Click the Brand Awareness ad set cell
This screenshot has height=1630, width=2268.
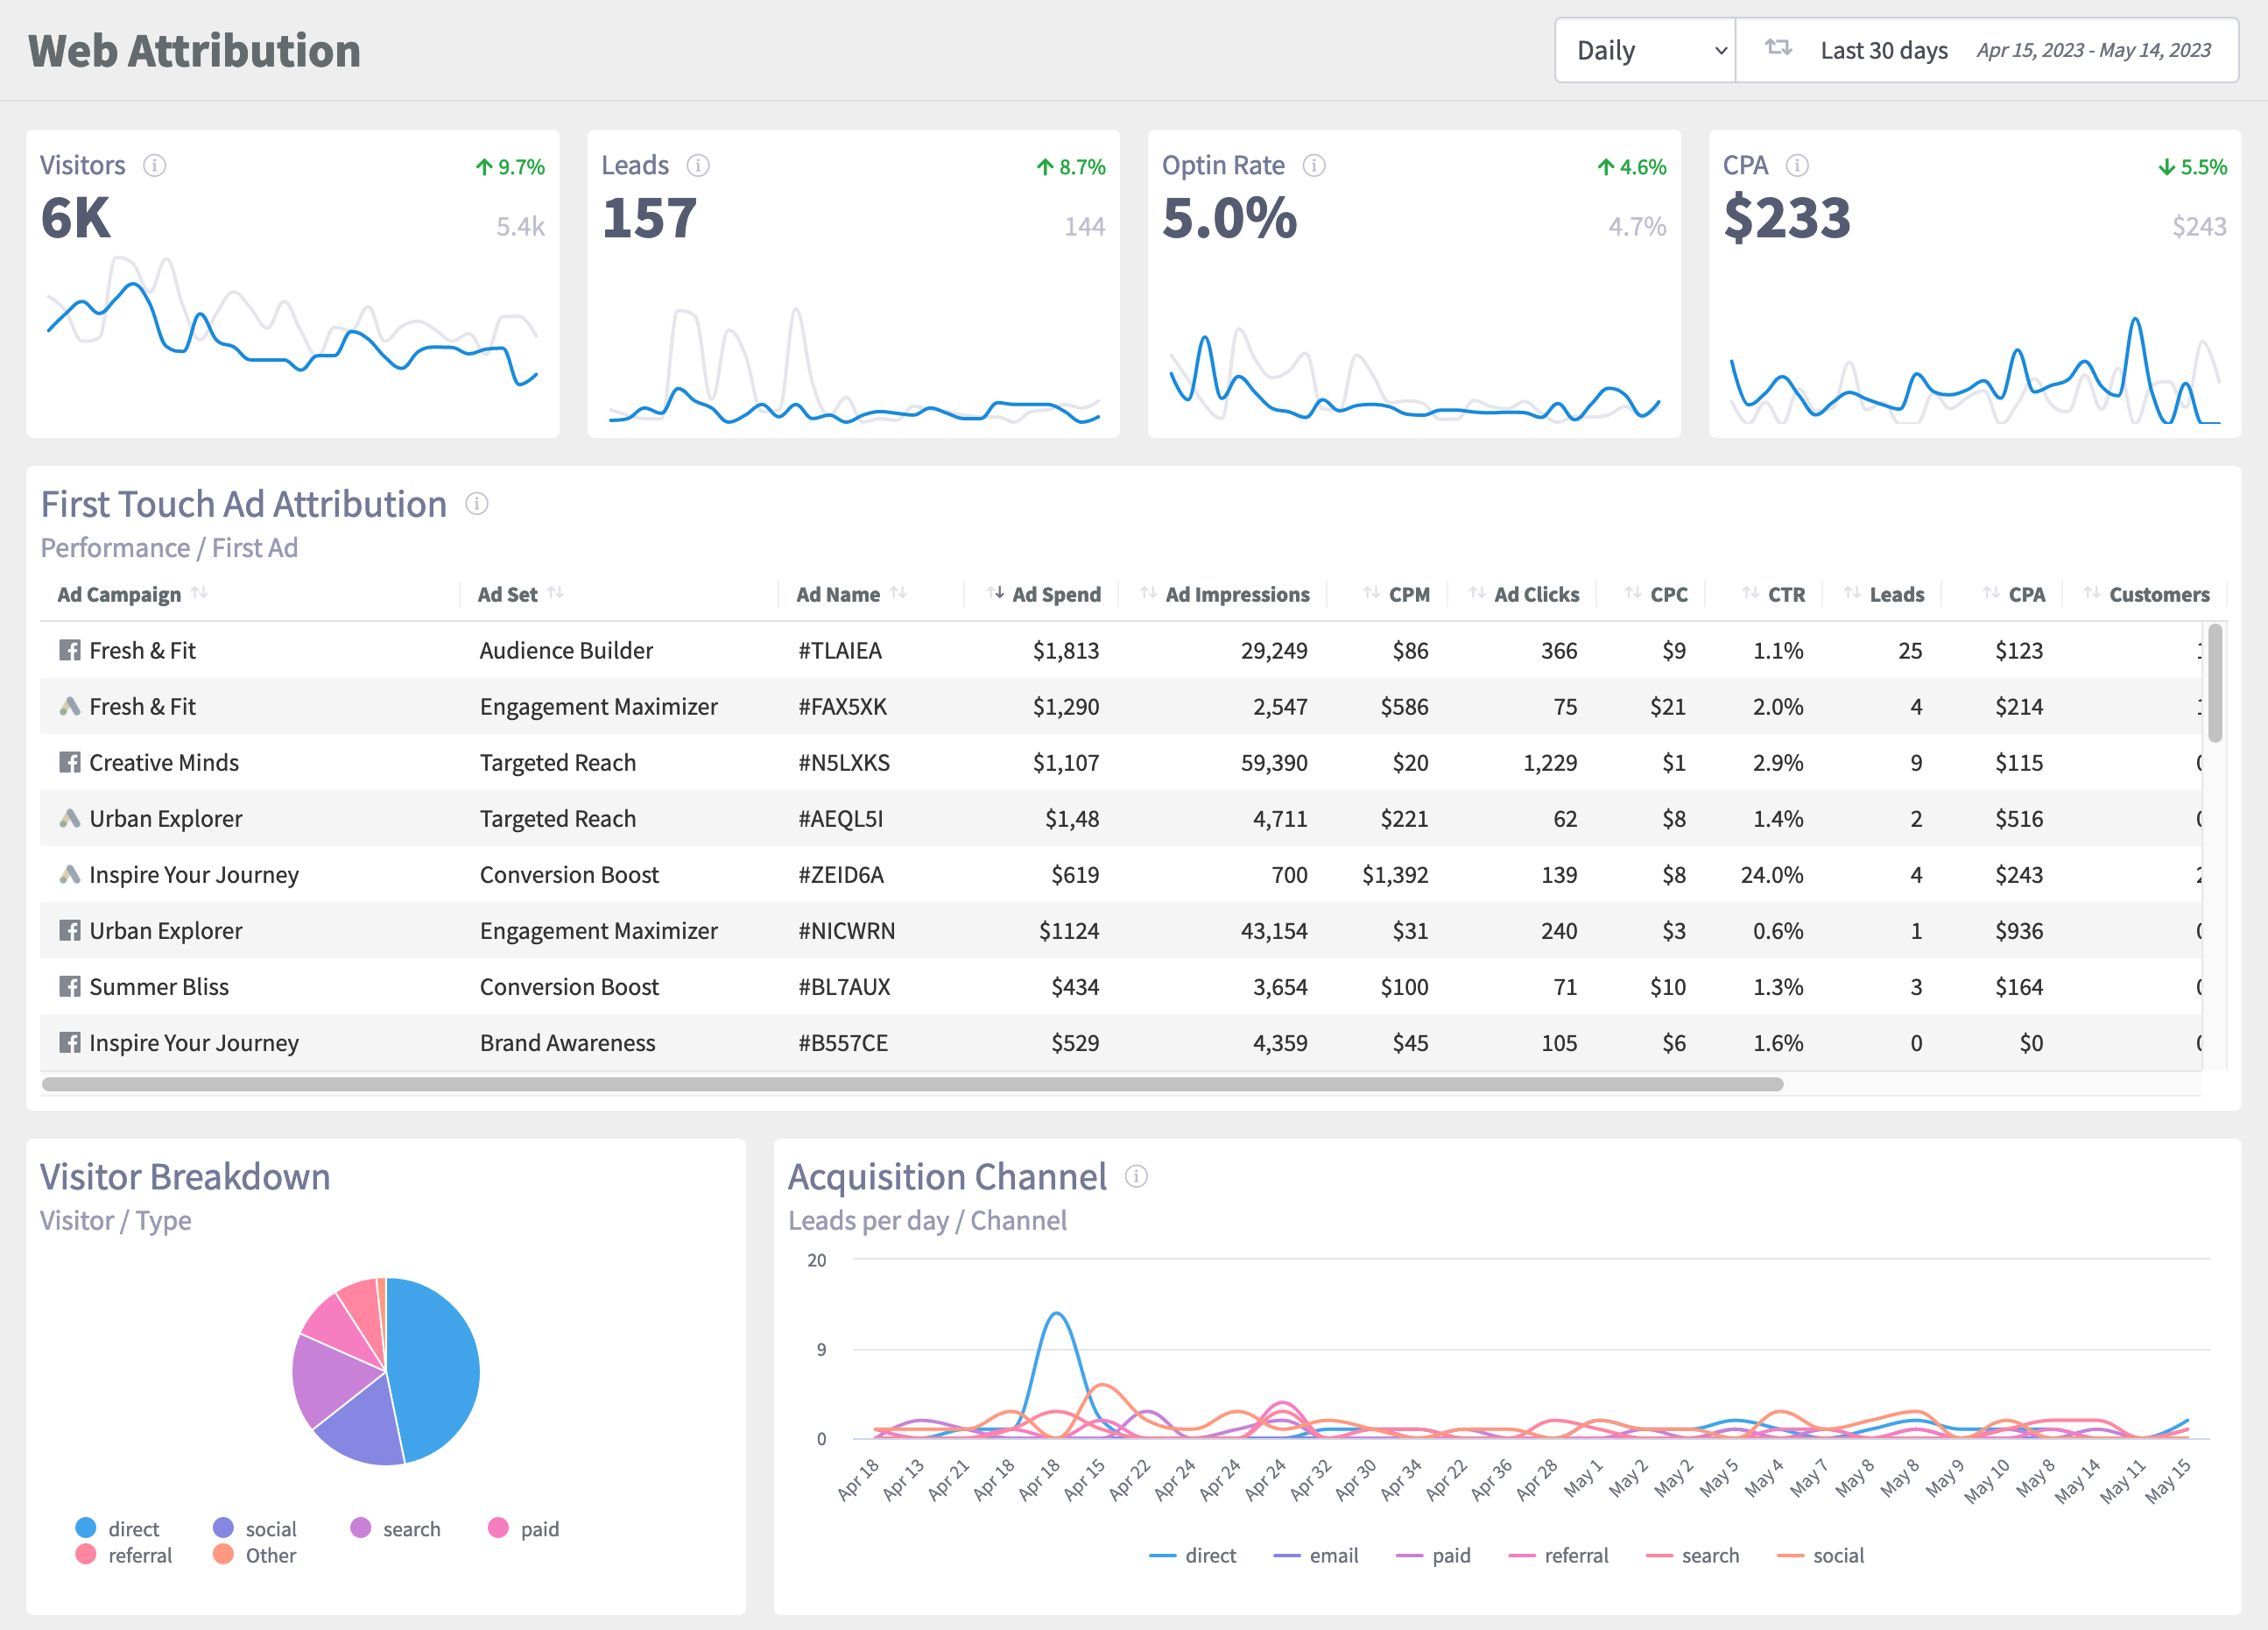(567, 1043)
